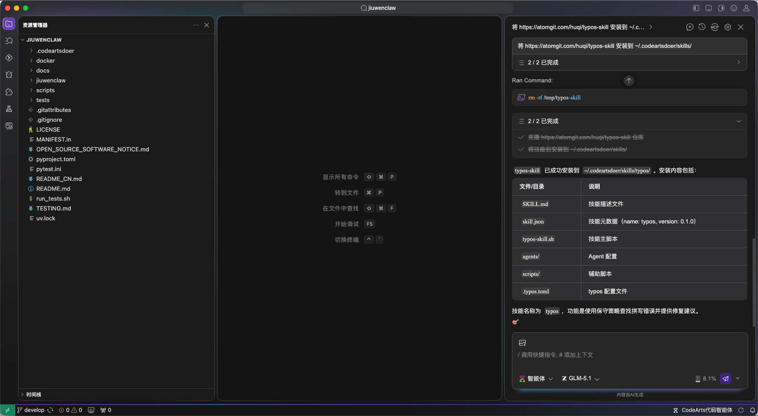Expand the docker folder
Image resolution: width=758 pixels, height=416 pixels.
click(x=116, y=61)
